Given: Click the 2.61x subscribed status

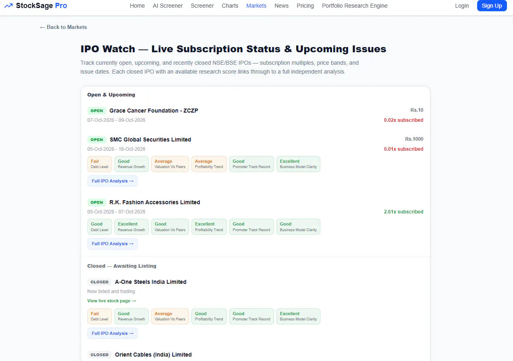Looking at the screenshot, I should coord(403,212).
